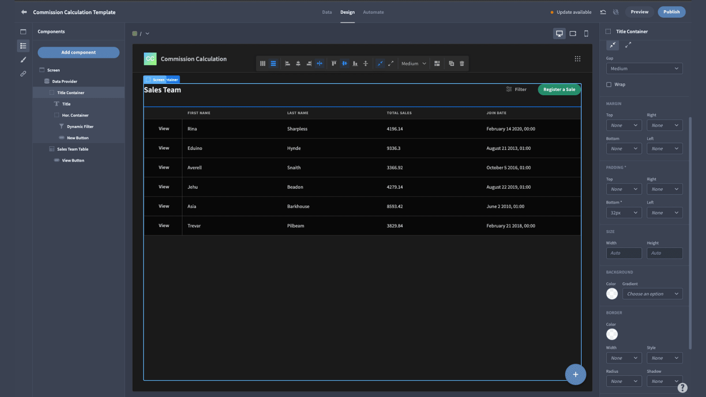
Task: Open the grid menu icon in the app header
Action: point(578,59)
